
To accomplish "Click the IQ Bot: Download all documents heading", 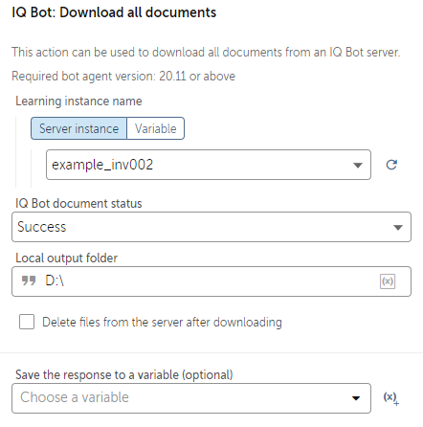I will tap(114, 12).
